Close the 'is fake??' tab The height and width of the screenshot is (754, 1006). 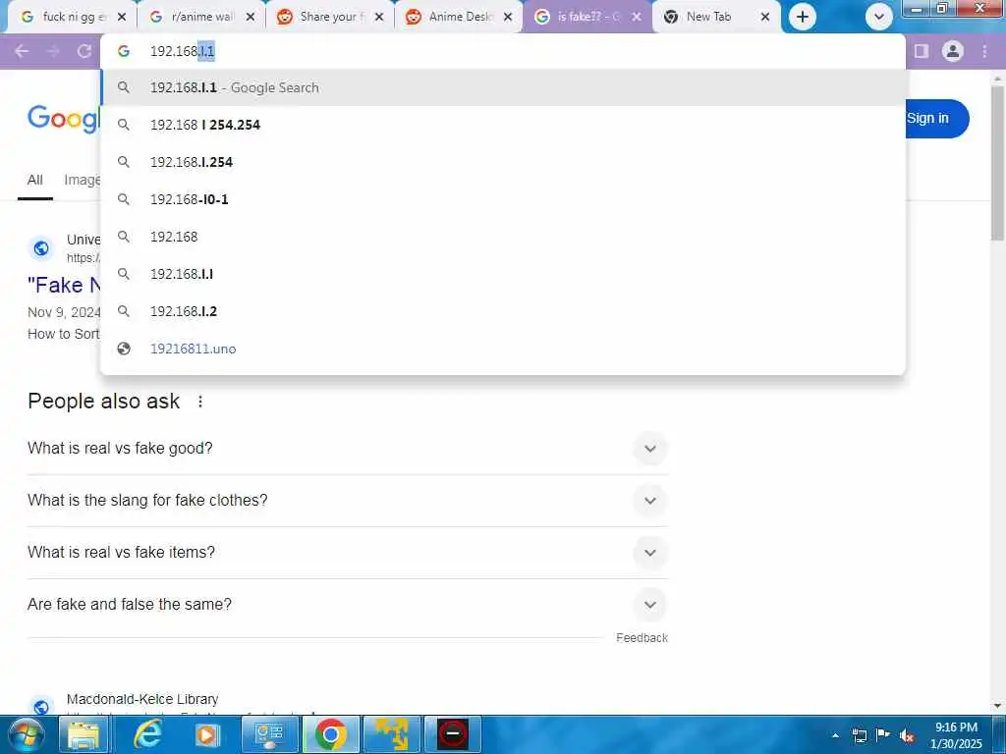(x=637, y=18)
